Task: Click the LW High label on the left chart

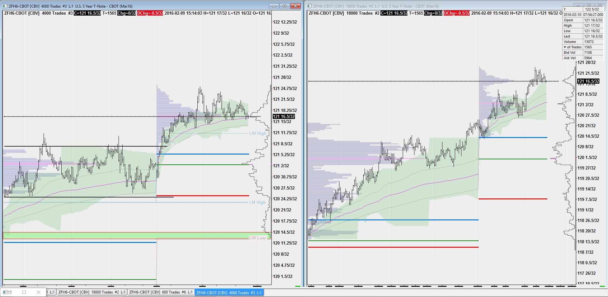Action: click(257, 133)
